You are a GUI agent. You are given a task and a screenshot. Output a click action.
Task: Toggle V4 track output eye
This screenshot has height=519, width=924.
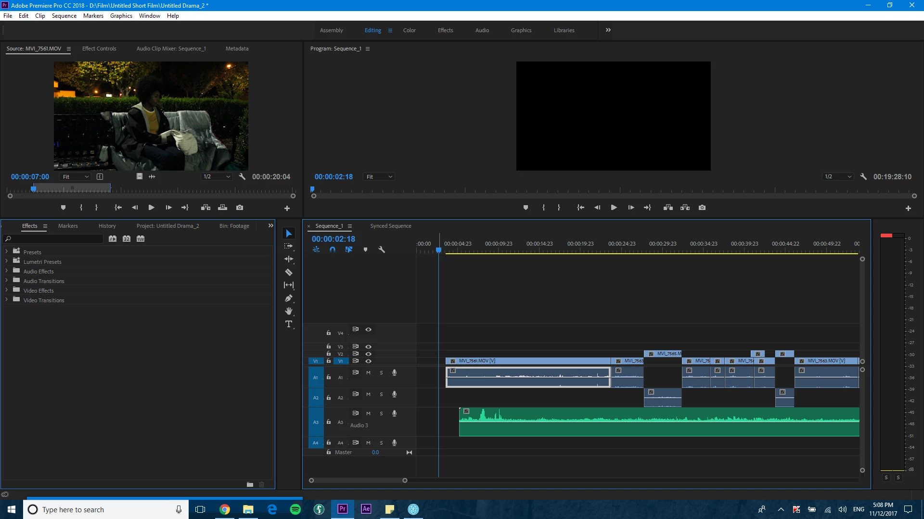(368, 330)
